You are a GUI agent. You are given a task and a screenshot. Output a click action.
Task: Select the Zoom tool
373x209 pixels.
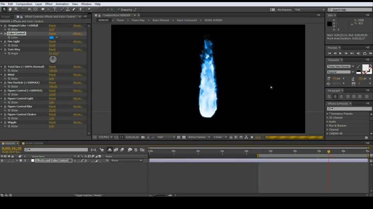[16, 9]
